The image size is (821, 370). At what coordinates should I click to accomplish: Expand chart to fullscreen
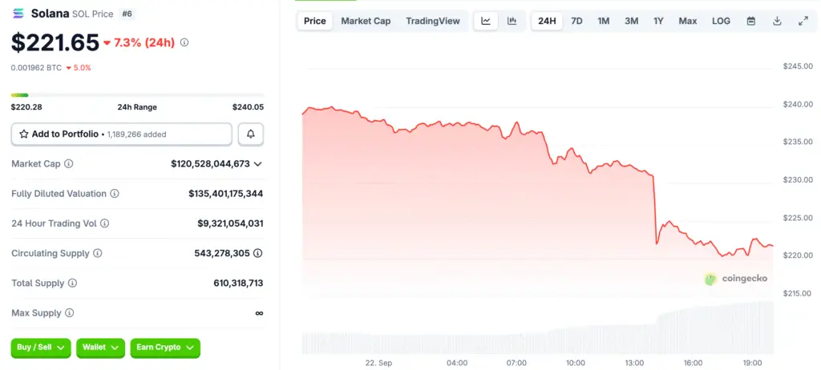click(x=803, y=21)
